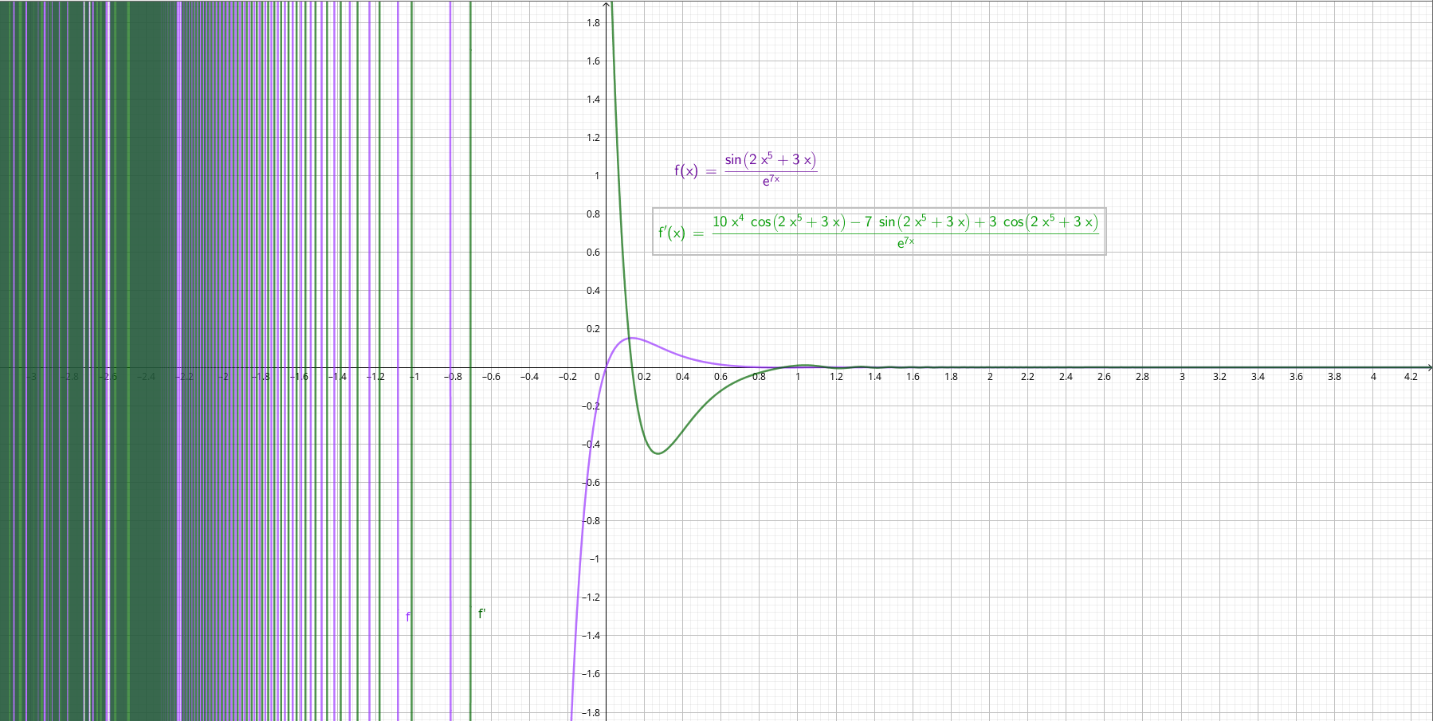Click the y-axis tick label -1.8
Viewport: 1433px width, 721px height.
(x=591, y=713)
